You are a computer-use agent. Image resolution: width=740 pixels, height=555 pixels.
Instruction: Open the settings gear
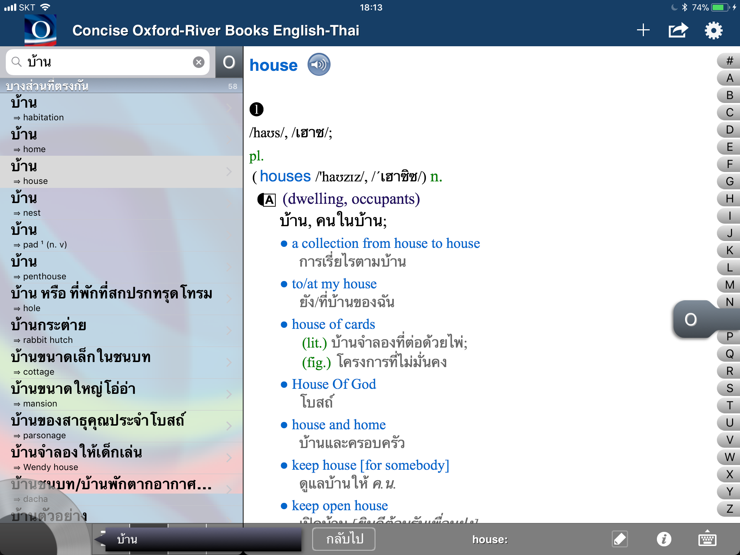(713, 30)
